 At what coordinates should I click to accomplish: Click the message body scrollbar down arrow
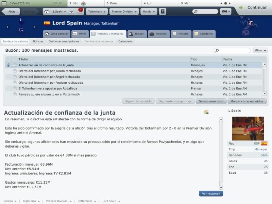[x=221, y=188]
